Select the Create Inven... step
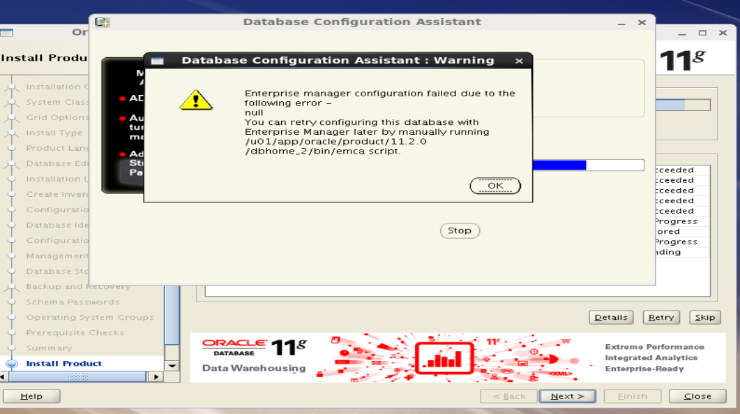 coord(57,194)
